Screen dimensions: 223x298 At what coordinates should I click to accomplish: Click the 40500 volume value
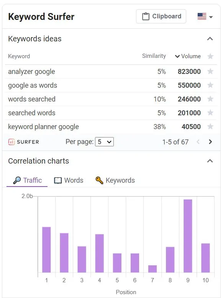tap(191, 127)
